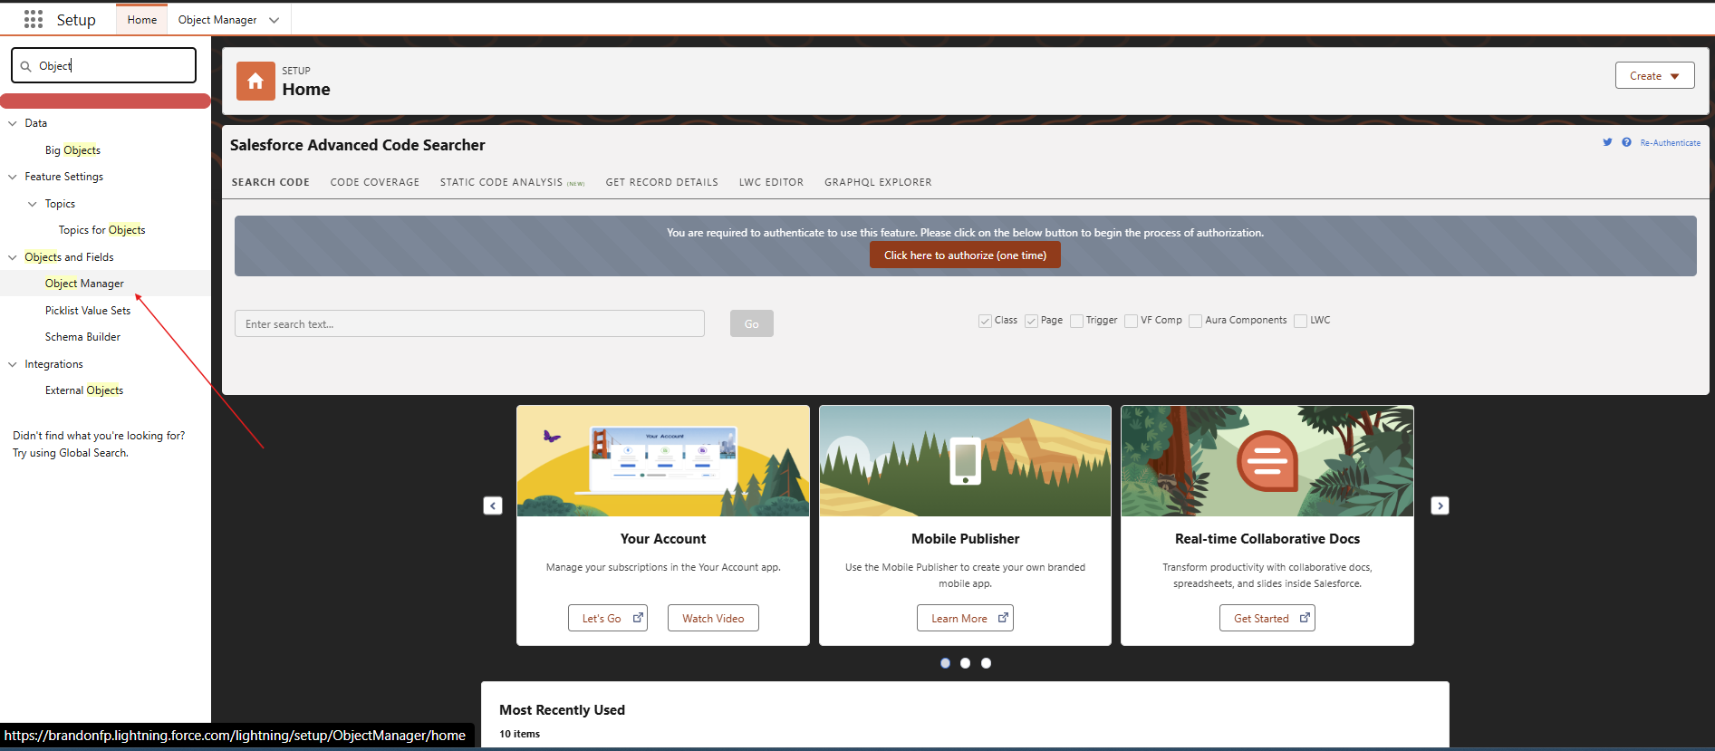Viewport: 1715px width, 751px height.
Task: Select the STATIC CODE ANALYSIS tab
Action: coord(512,182)
